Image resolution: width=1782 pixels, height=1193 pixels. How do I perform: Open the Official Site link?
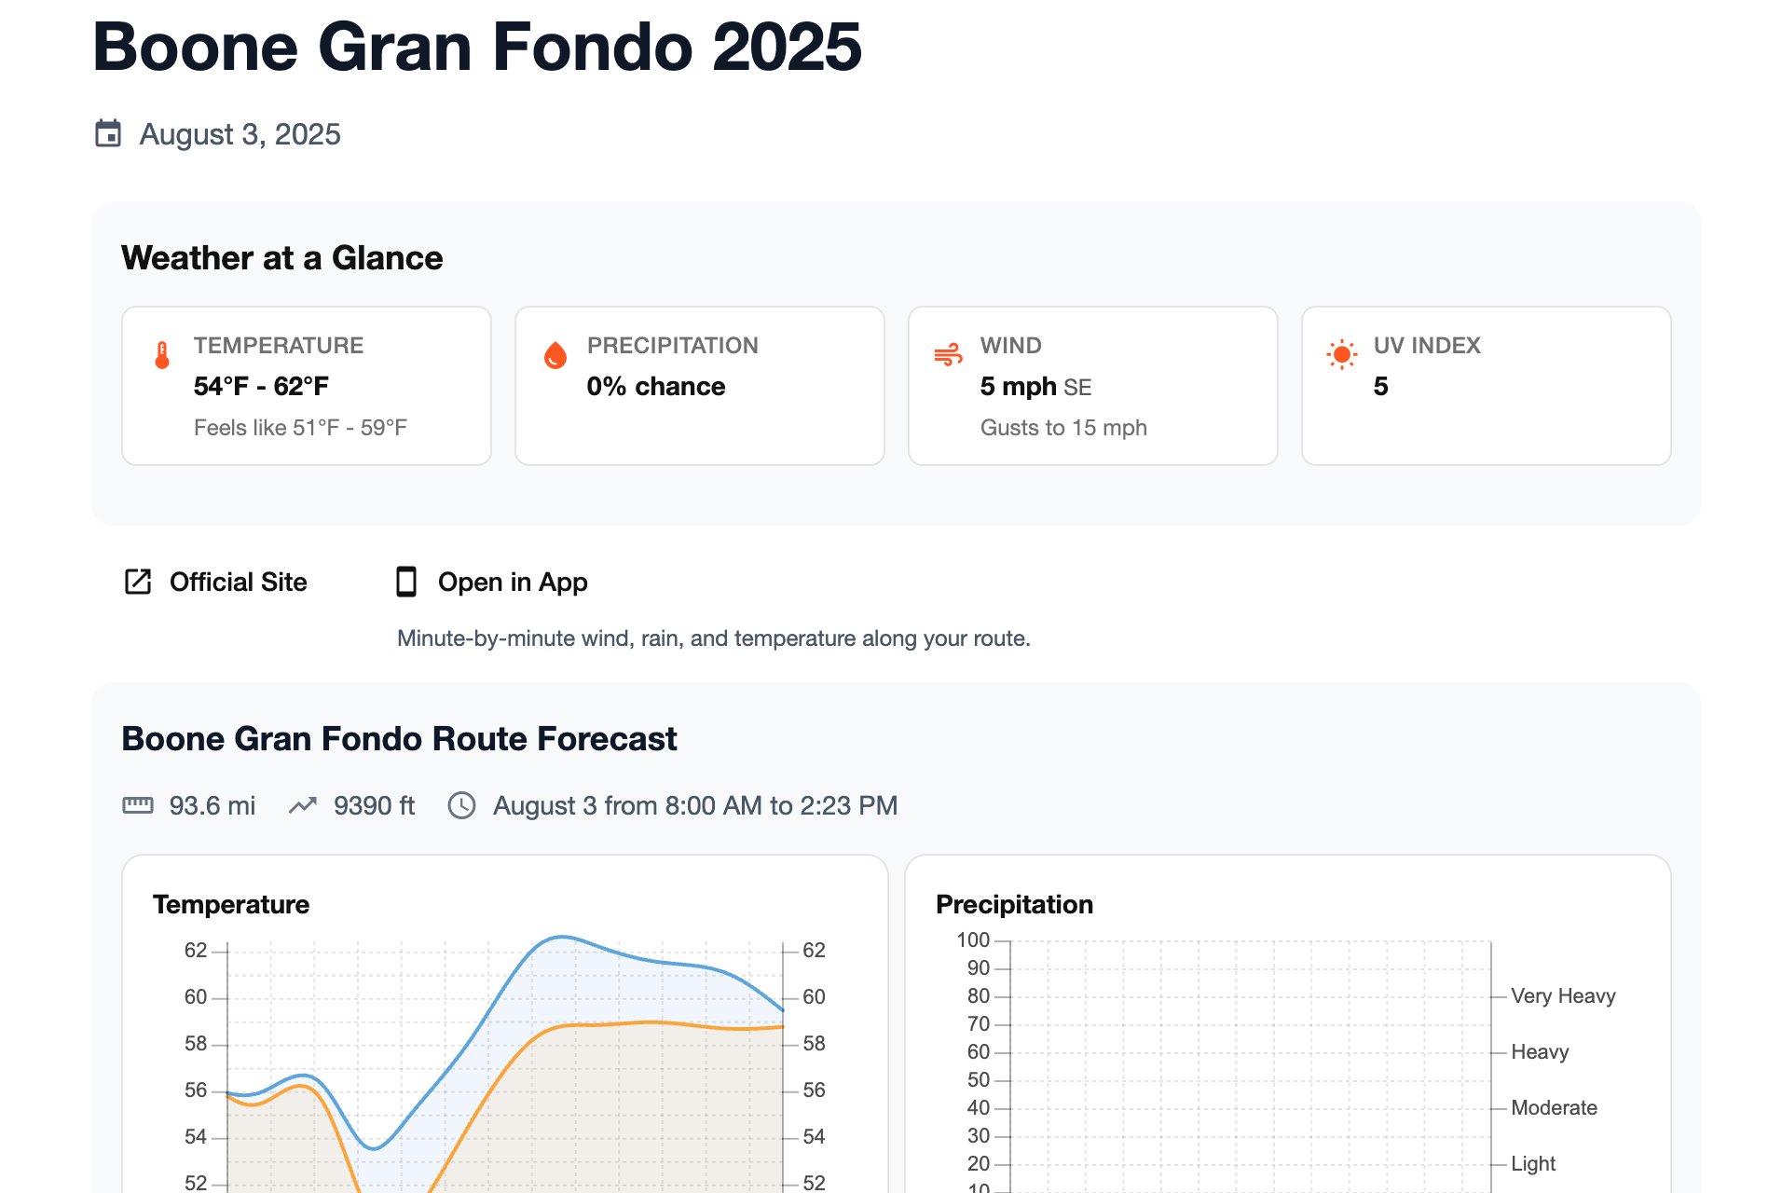pos(238,582)
